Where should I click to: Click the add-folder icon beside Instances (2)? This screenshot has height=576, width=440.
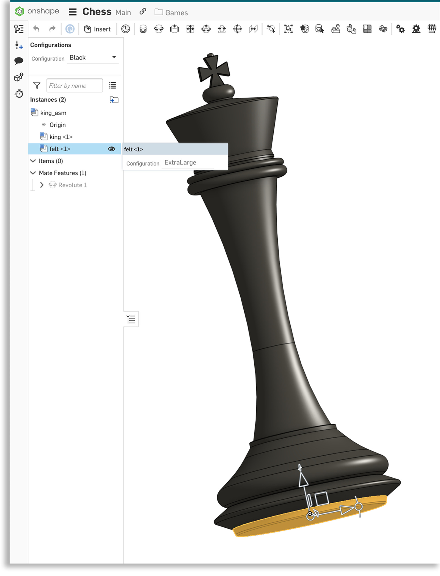point(114,100)
